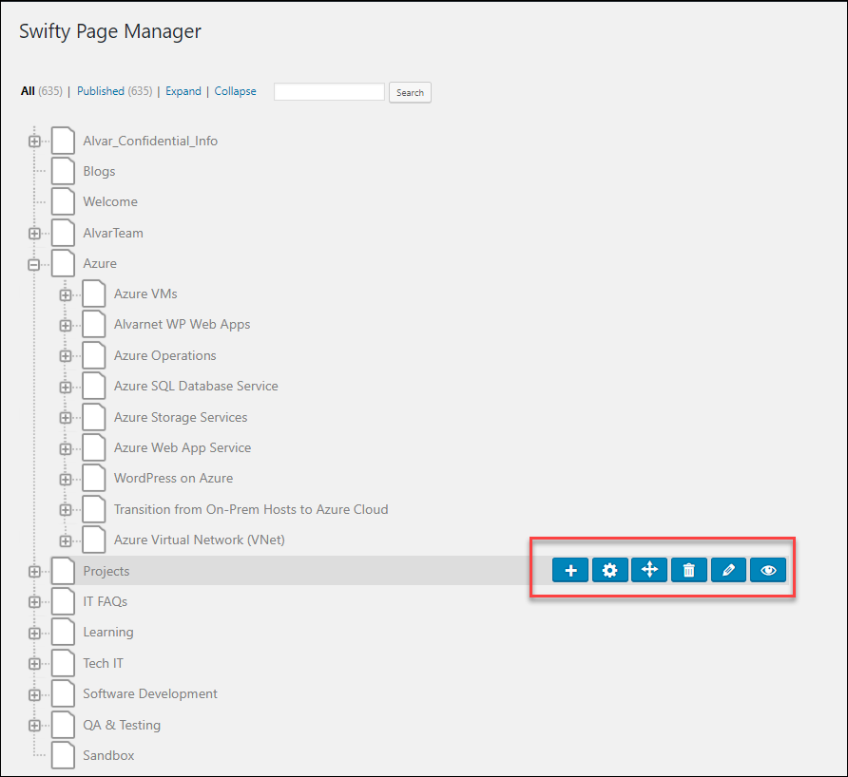The image size is (848, 777).
Task: Select the Blogs page title
Action: [x=99, y=171]
